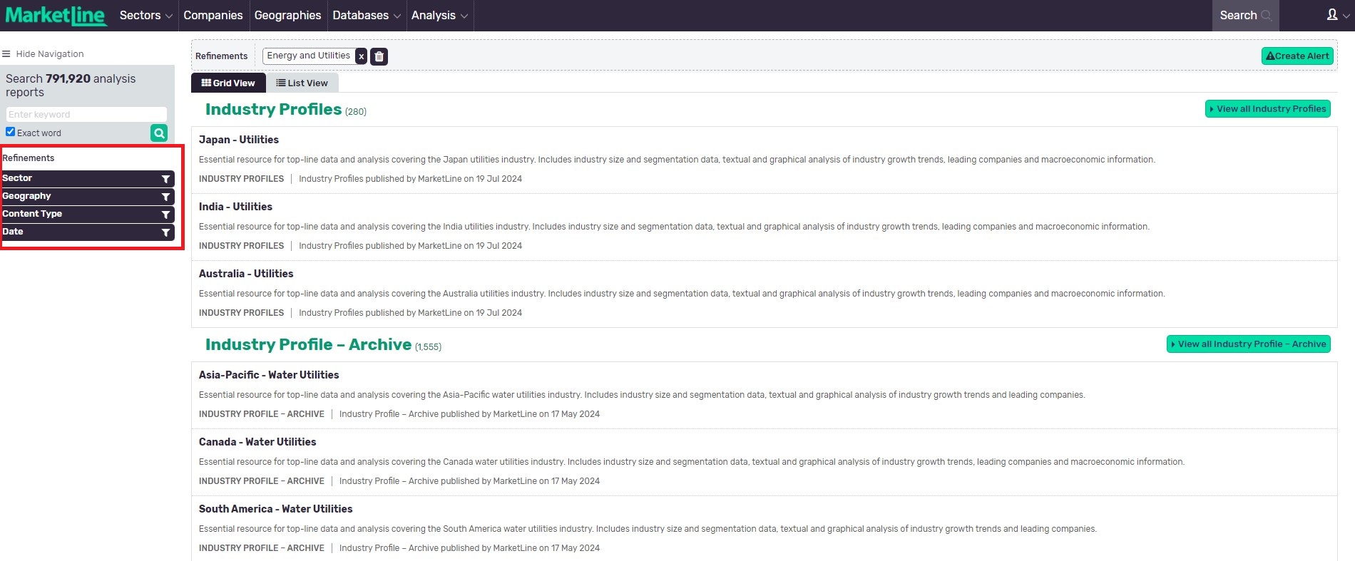1355x561 pixels.
Task: Select the Grid View tab
Action: coord(228,83)
